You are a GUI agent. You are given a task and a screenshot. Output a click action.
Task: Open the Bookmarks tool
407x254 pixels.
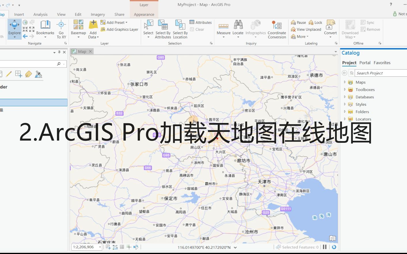(x=45, y=27)
